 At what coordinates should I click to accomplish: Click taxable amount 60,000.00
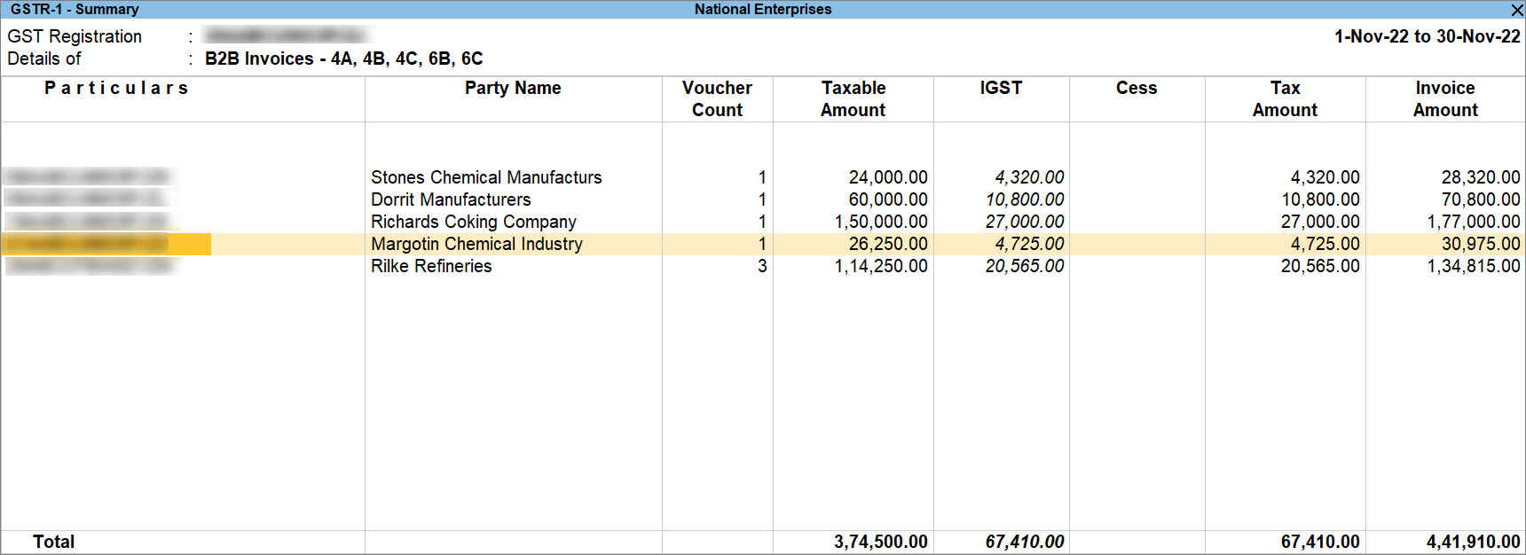click(888, 199)
